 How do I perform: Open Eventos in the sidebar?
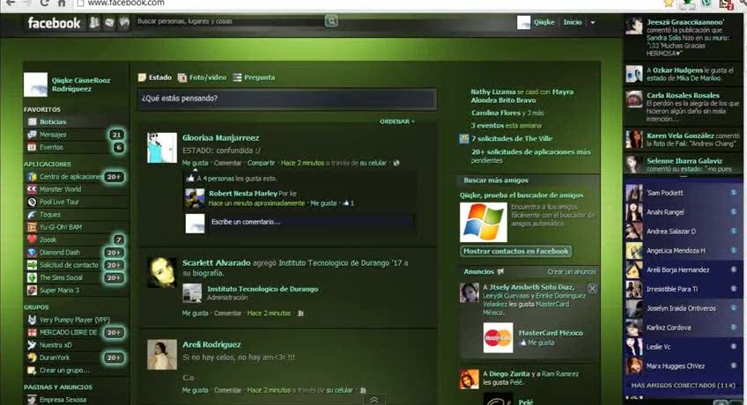tap(51, 148)
